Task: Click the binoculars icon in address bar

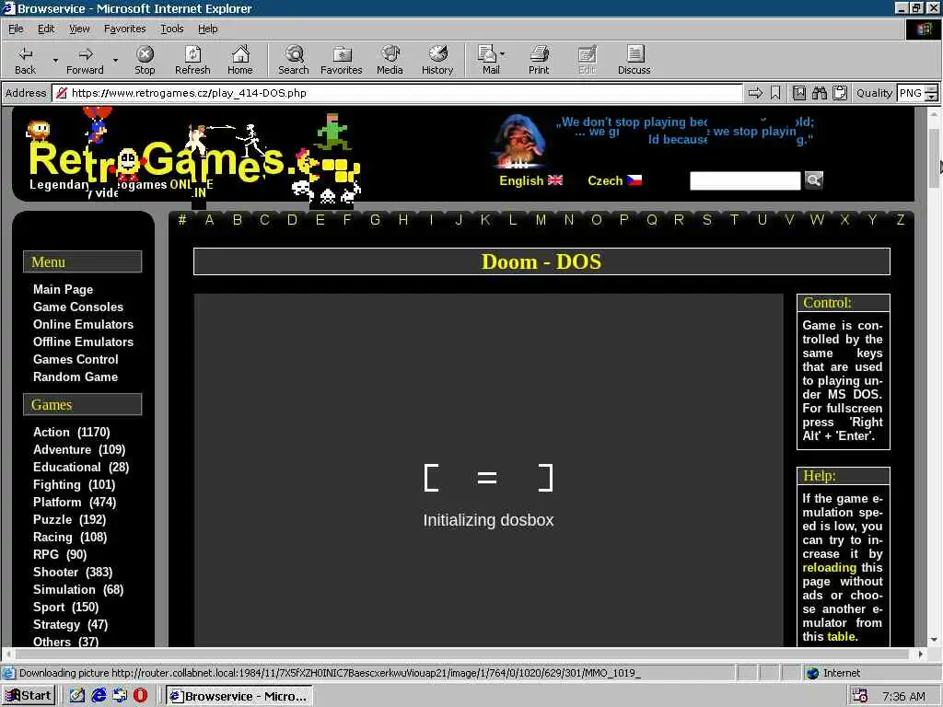Action: coord(819,93)
